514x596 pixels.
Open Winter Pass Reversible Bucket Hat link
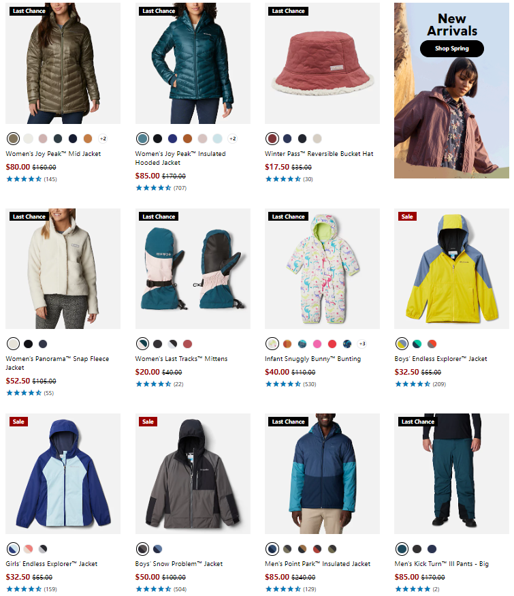[319, 153]
